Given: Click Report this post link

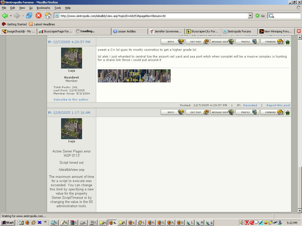Looking at the screenshot, I should 278,105.
